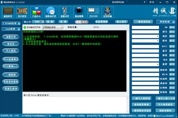178x118 pixels.
Task: Open the 设备管理器 device manager
Action: pos(102,22)
